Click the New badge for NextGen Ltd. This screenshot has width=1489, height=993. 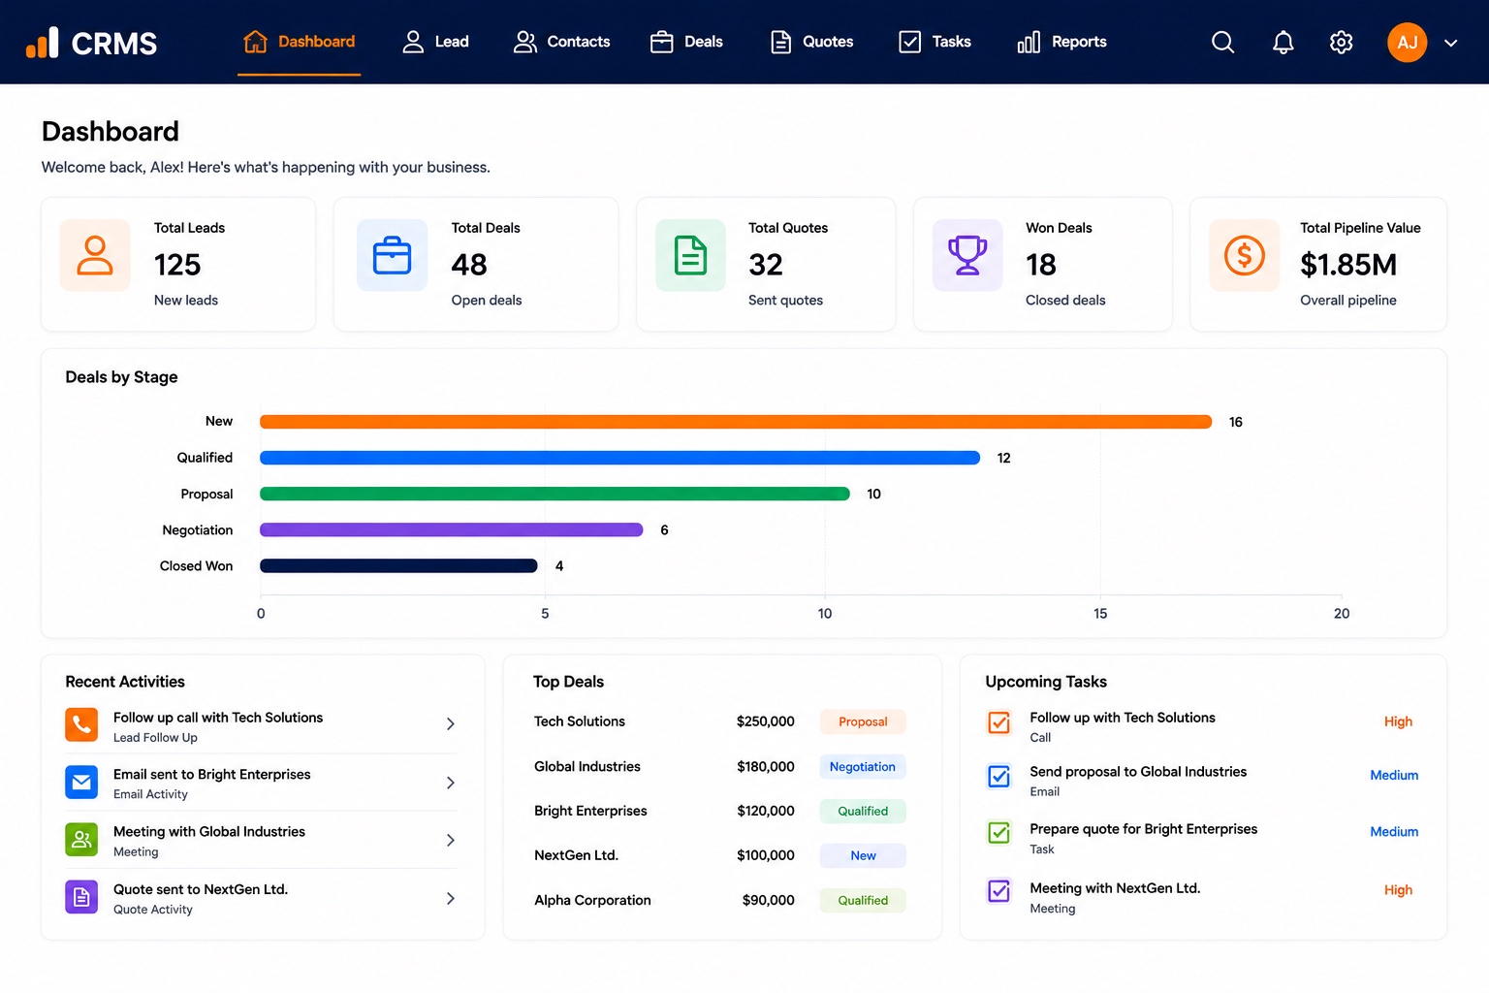[x=863, y=855]
